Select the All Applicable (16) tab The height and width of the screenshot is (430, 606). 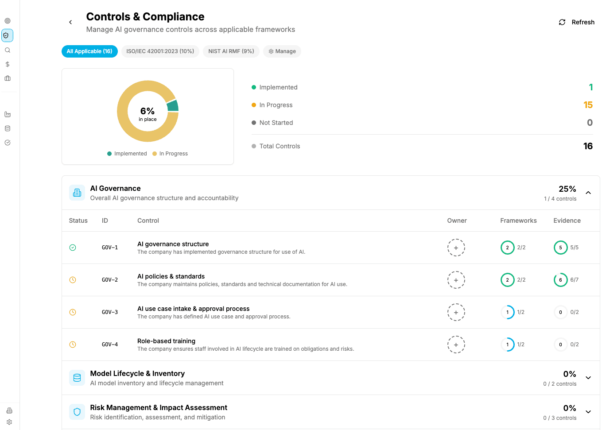coord(89,51)
